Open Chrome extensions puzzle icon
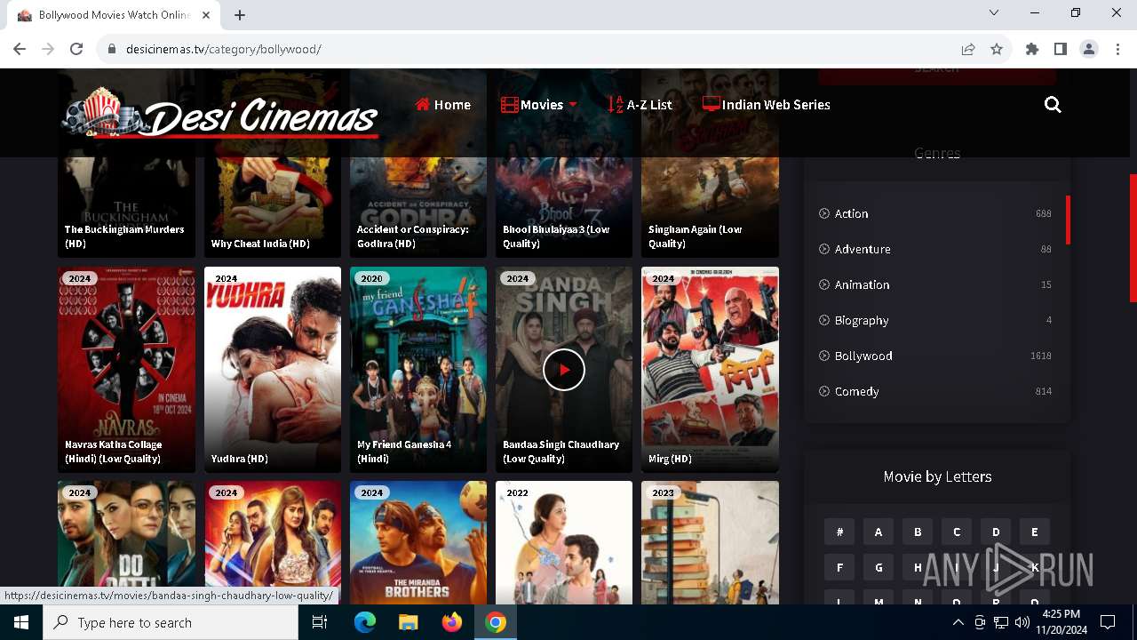 [1031, 49]
